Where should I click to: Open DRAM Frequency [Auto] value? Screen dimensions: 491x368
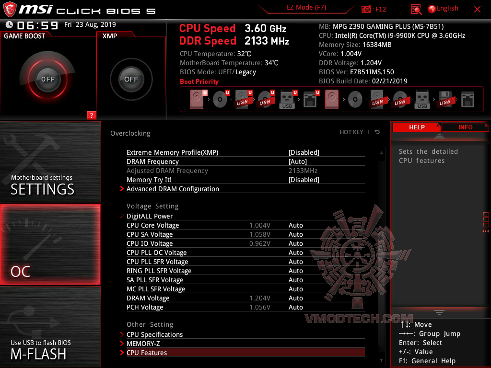[x=297, y=161]
